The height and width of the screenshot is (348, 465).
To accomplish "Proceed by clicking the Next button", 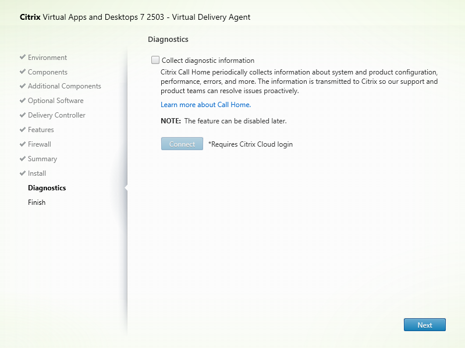I will (x=424, y=325).
